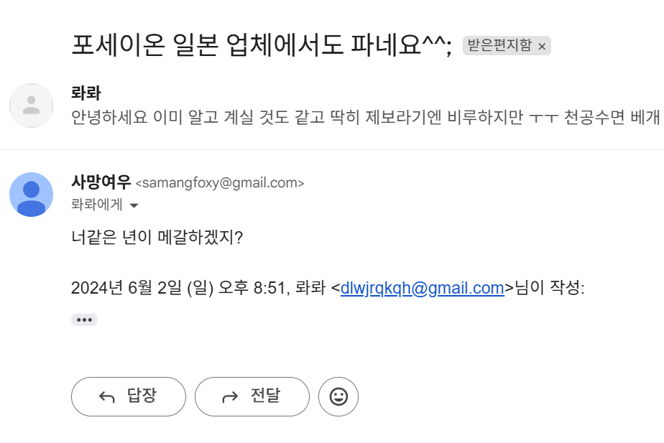
Task: Click the curved reply arrow icon
Action: 107,397
